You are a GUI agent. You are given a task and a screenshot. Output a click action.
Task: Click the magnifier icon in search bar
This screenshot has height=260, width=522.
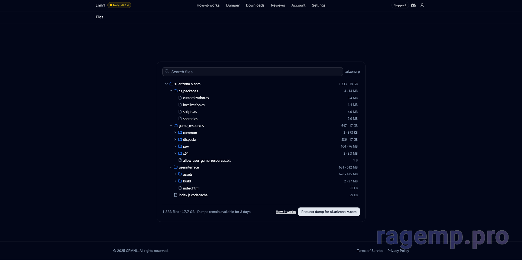(x=167, y=71)
